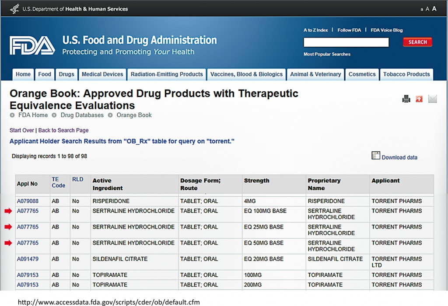Open the Home tab

click(x=23, y=74)
